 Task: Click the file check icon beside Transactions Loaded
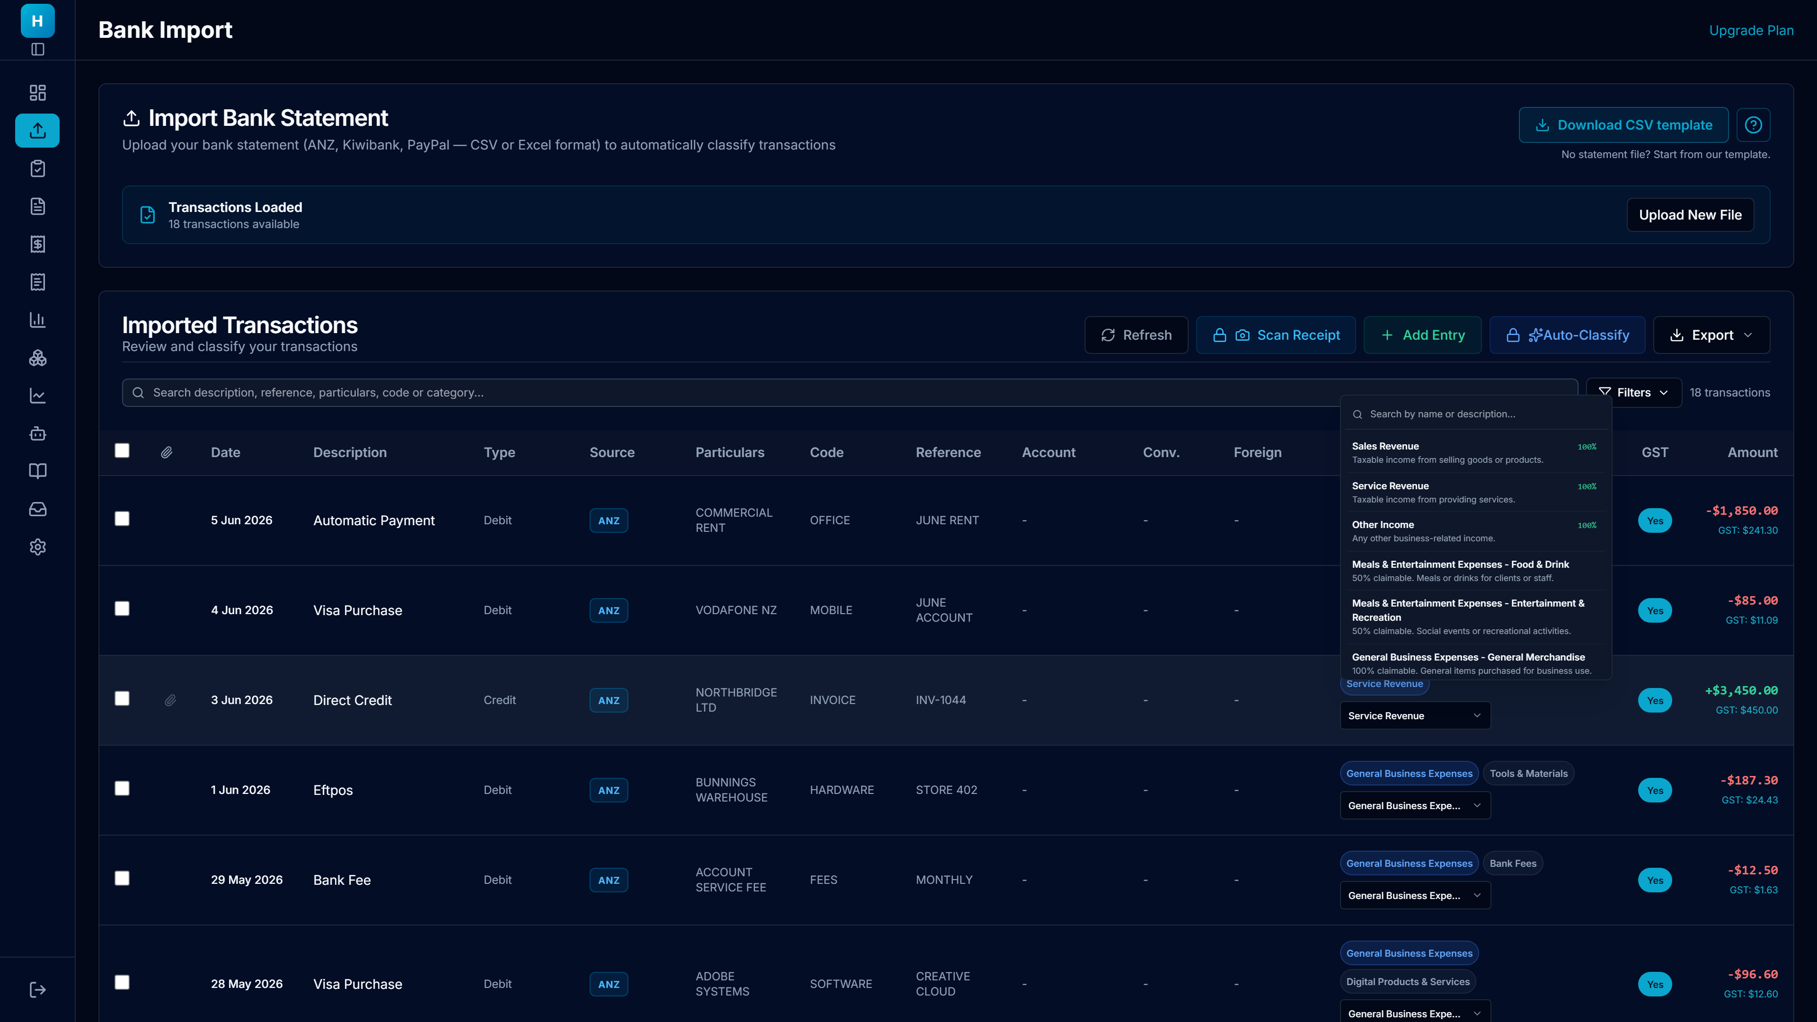click(148, 214)
